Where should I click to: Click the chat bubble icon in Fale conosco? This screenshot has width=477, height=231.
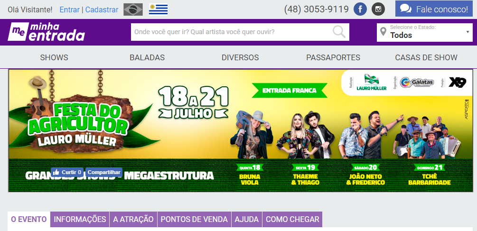tap(406, 9)
